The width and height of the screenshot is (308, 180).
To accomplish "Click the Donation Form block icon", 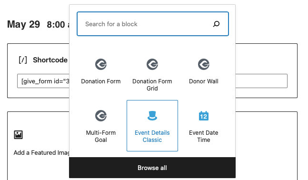I will [101, 64].
